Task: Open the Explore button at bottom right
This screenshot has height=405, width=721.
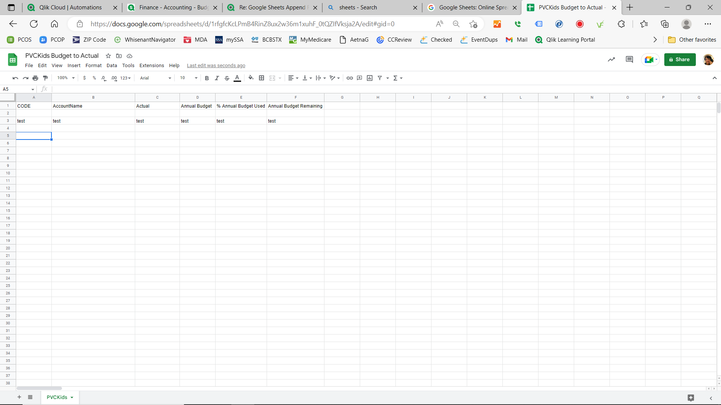Action: pyautogui.click(x=691, y=398)
